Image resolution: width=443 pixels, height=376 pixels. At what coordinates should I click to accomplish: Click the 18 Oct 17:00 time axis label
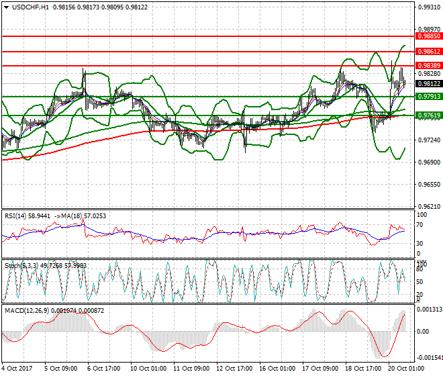tap(362, 369)
